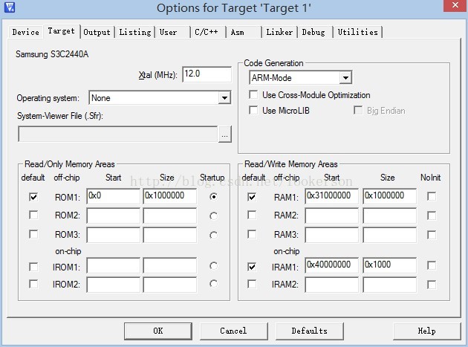Uncheck the ROM1 default checkbox
The width and height of the screenshot is (468, 347).
coord(33,197)
